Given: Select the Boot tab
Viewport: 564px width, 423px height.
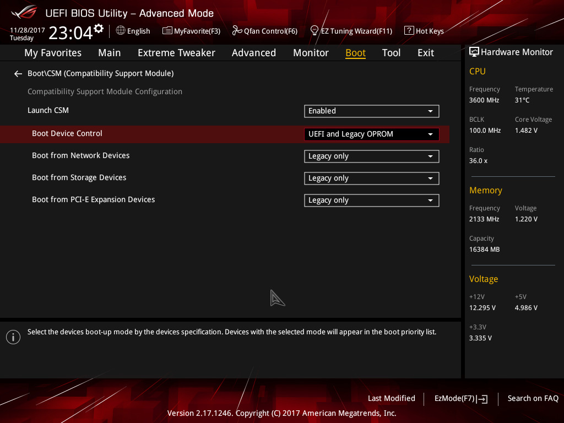Looking at the screenshot, I should click(355, 53).
